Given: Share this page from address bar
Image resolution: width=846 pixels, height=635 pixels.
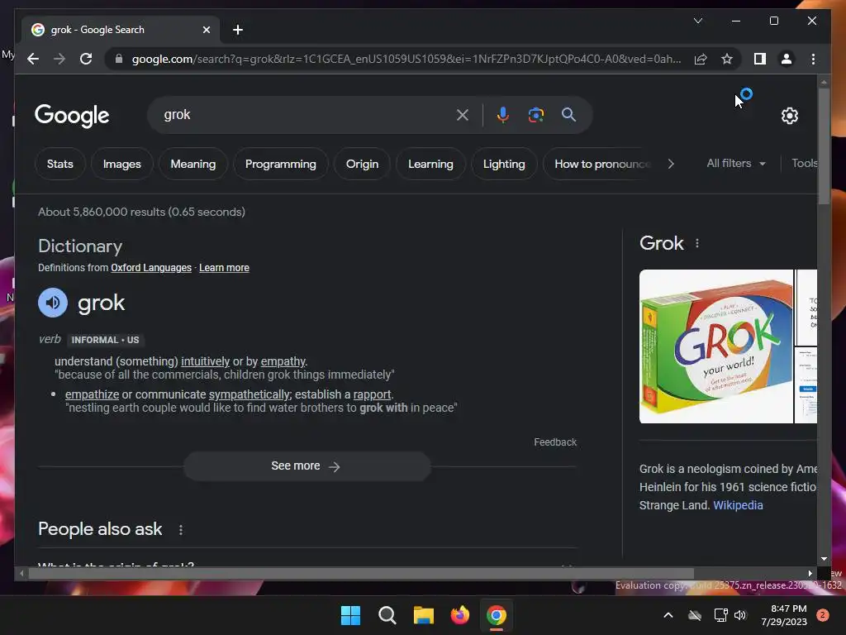Looking at the screenshot, I should tap(701, 59).
